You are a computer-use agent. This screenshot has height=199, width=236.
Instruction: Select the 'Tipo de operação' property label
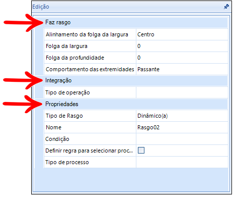pos(67,92)
